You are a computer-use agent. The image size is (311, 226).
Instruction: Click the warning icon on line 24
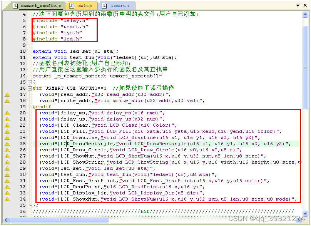pyautogui.click(x=7, y=137)
